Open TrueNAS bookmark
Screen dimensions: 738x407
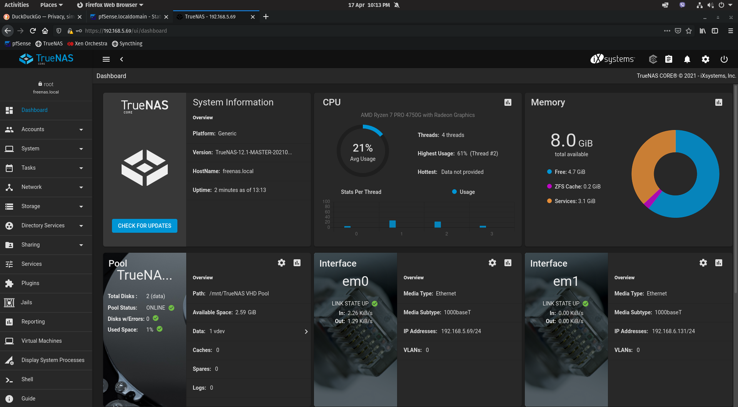pyautogui.click(x=49, y=43)
